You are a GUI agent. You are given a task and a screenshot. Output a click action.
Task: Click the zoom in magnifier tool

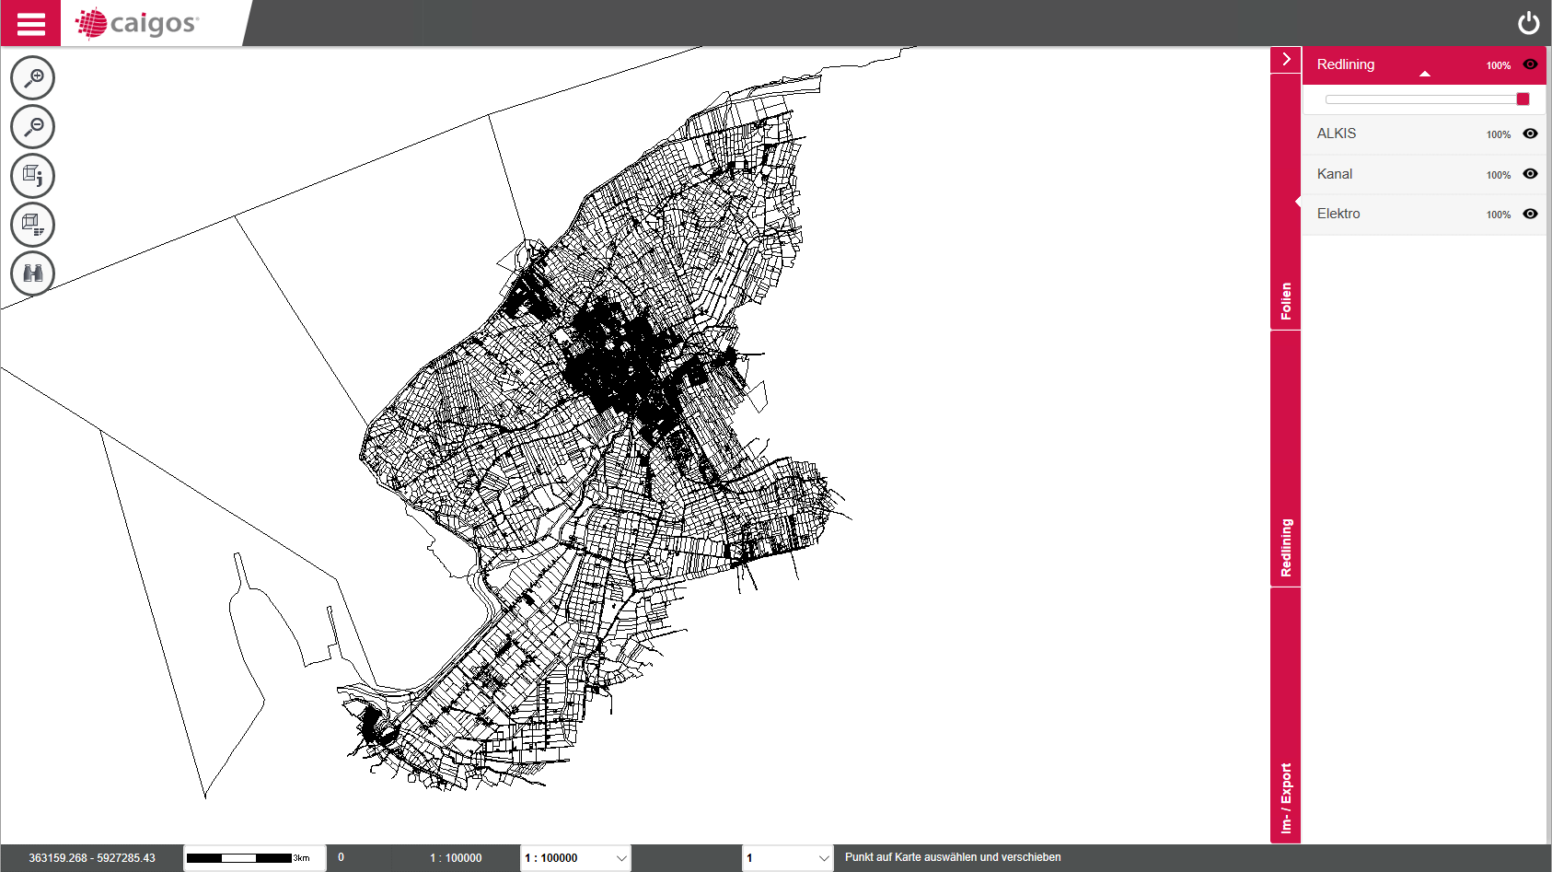click(x=33, y=78)
